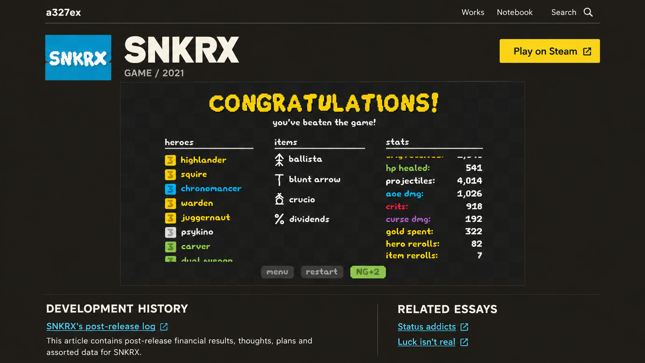
Task: Click the blunt arrow item label
Action: (314, 179)
